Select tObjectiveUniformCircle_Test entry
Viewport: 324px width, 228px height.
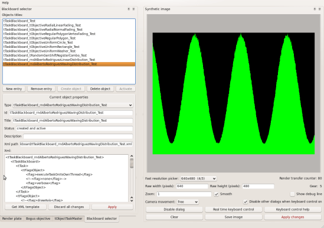click(69, 43)
